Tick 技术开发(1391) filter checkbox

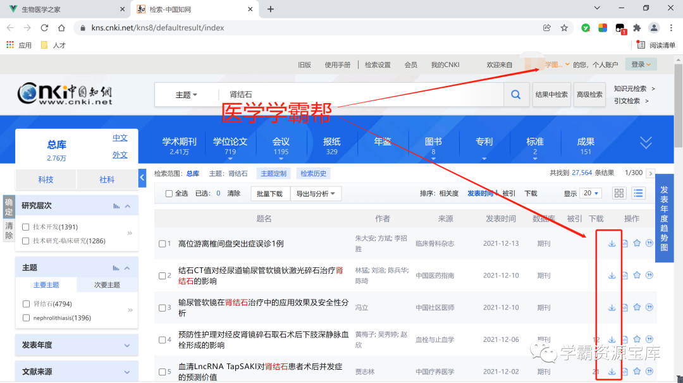click(x=26, y=227)
